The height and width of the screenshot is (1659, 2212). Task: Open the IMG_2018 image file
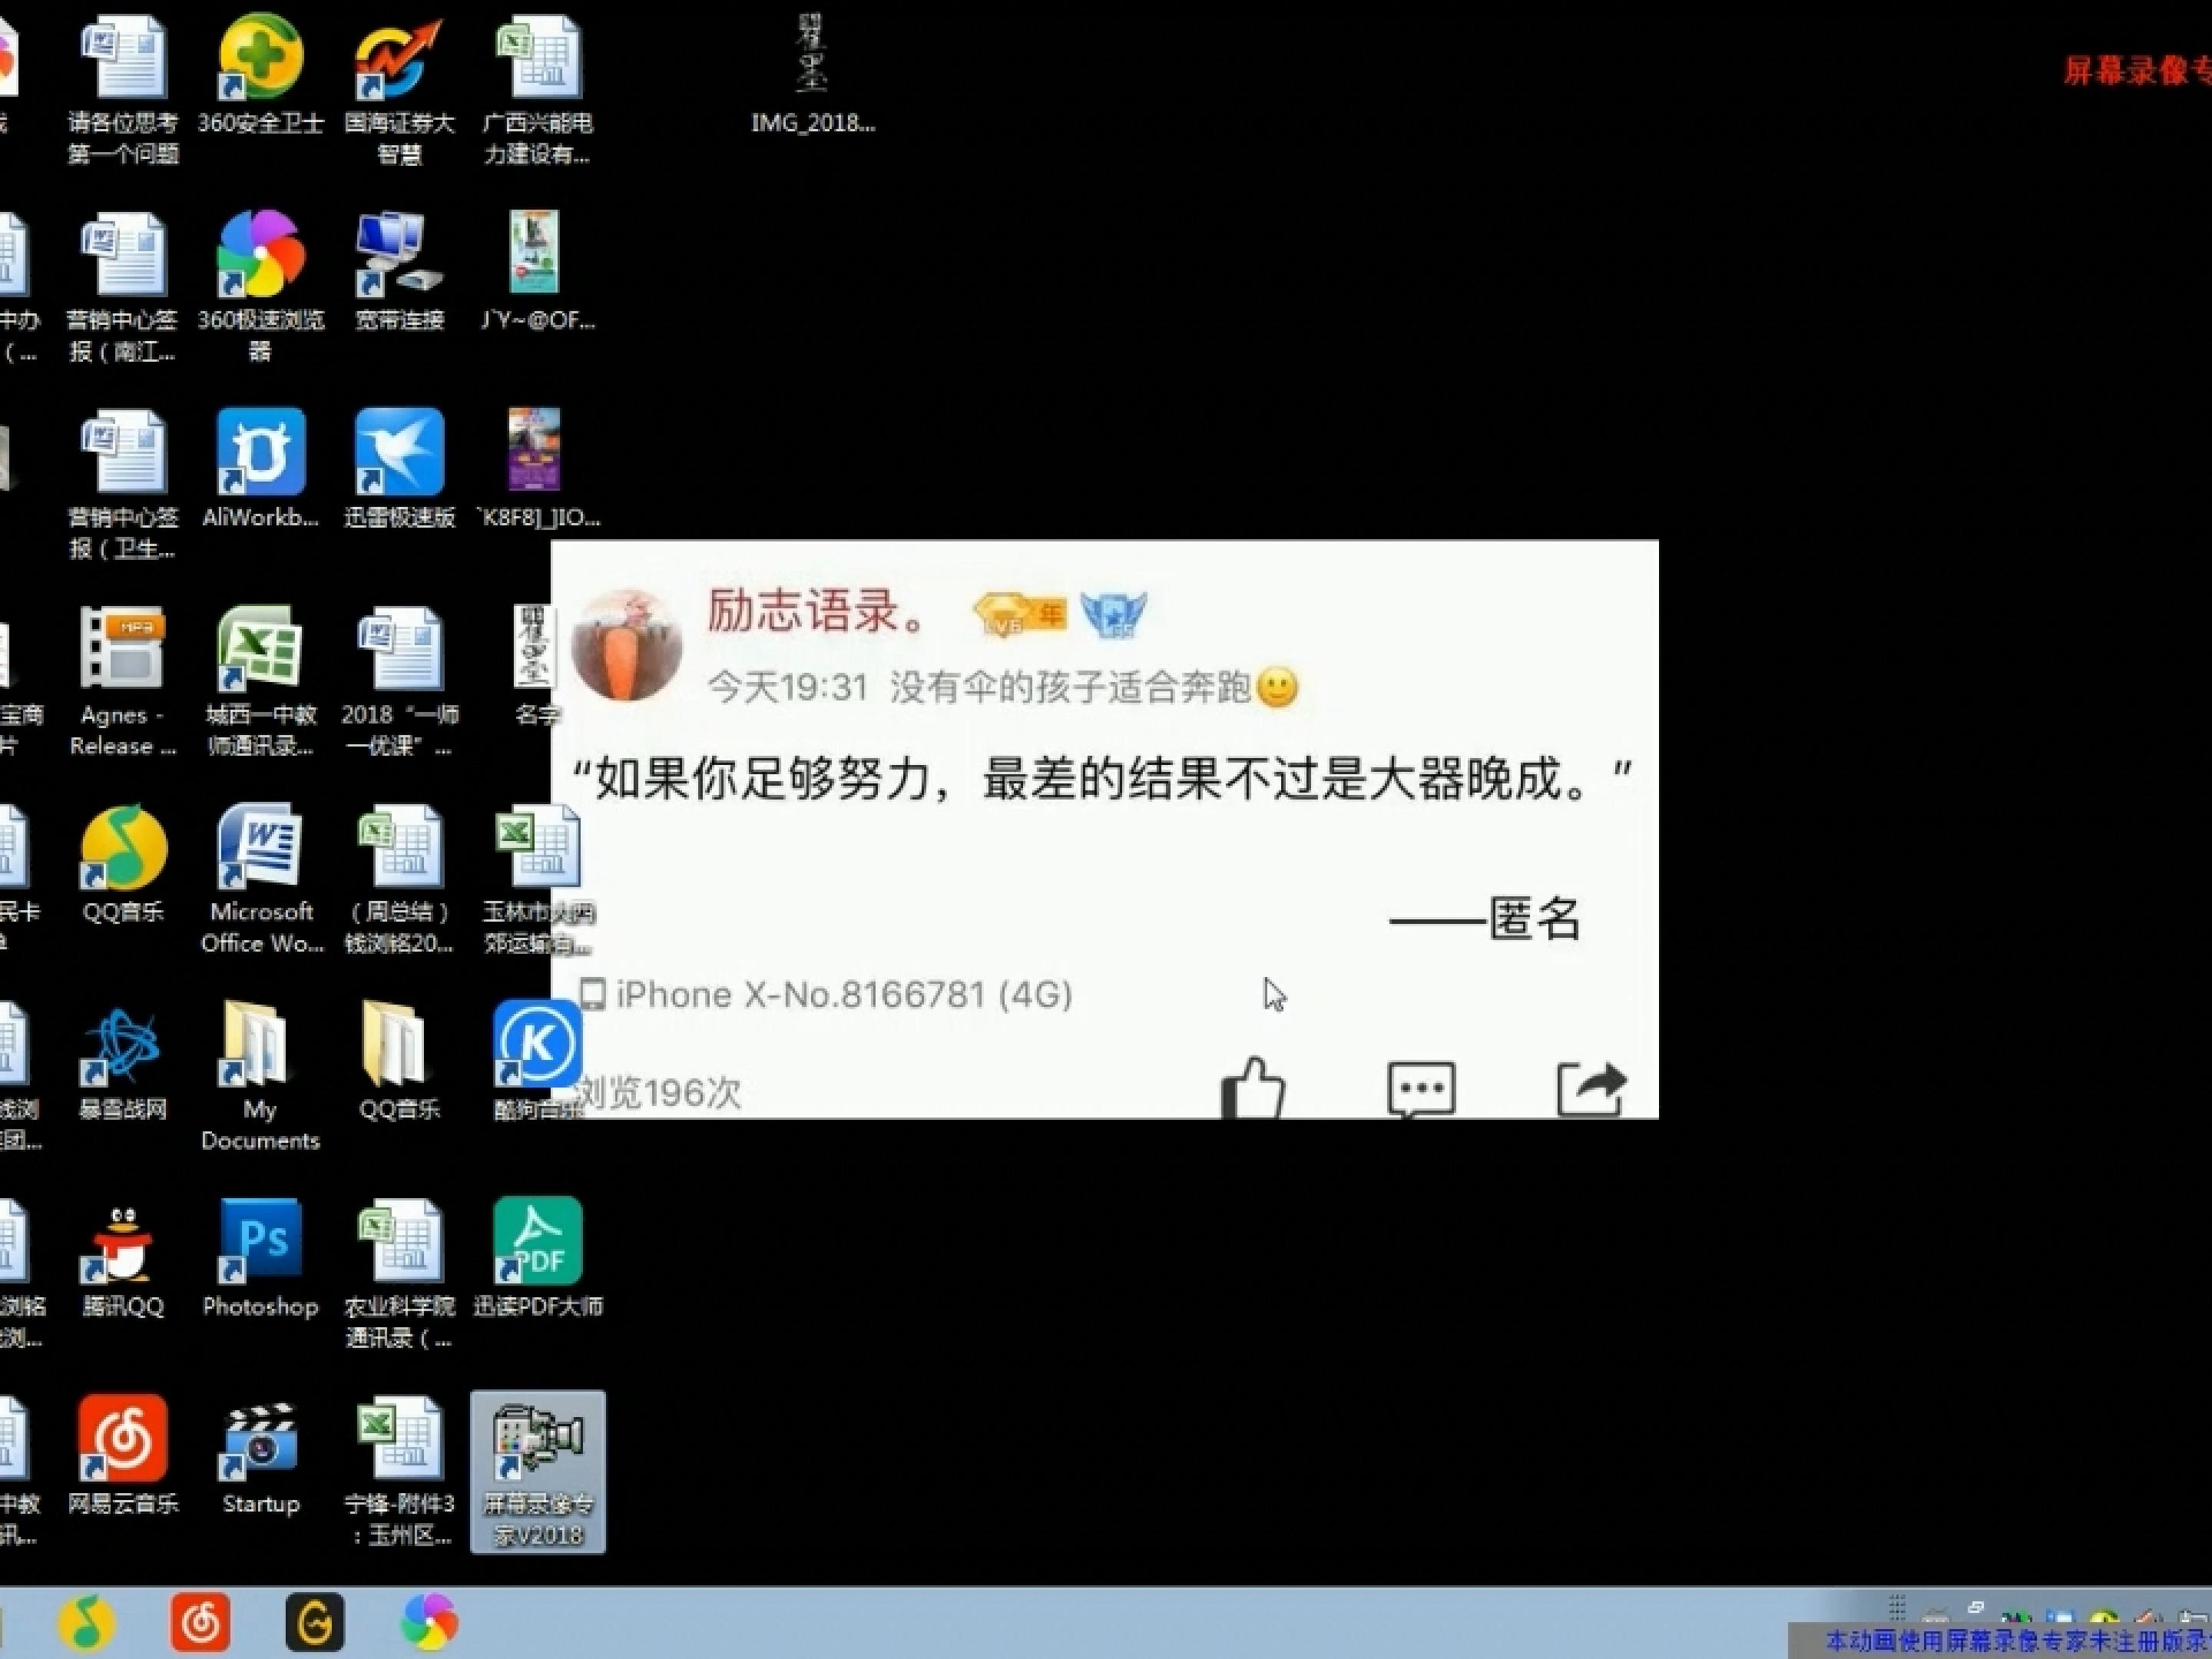point(813,75)
